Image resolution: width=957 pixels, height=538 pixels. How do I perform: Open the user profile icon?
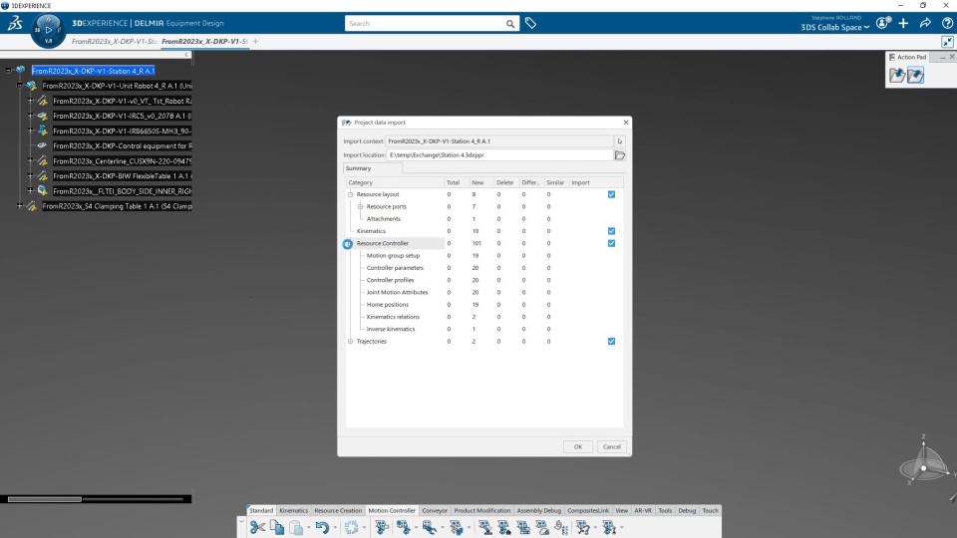882,23
